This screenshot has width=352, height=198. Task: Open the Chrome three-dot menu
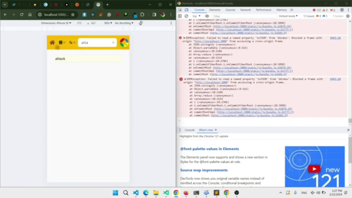(x=171, y=14)
